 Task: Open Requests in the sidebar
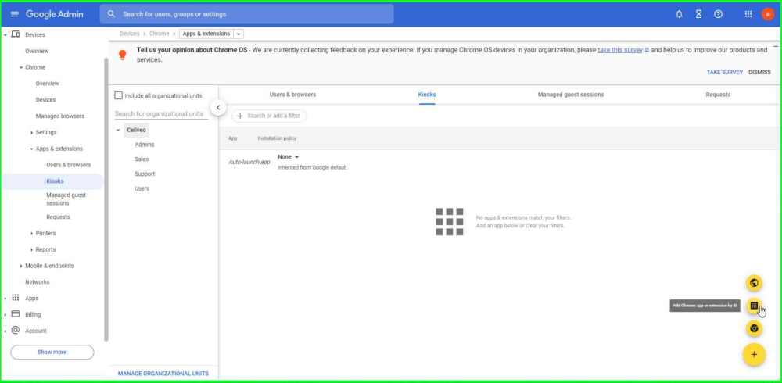[x=58, y=217]
